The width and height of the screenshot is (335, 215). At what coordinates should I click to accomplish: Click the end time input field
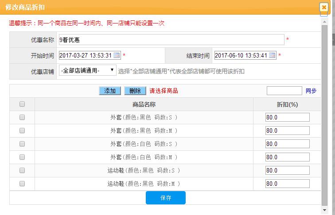241,55
